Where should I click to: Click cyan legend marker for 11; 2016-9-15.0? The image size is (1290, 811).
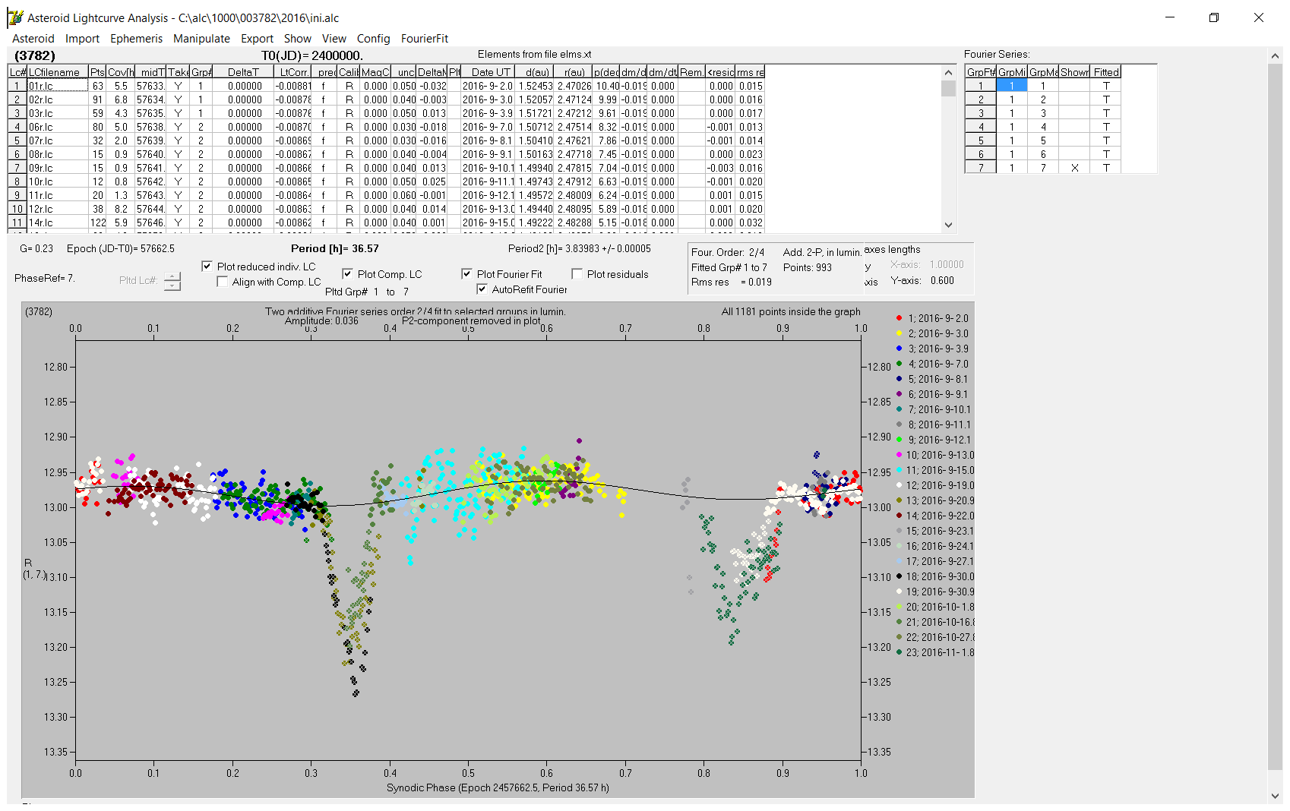point(899,470)
